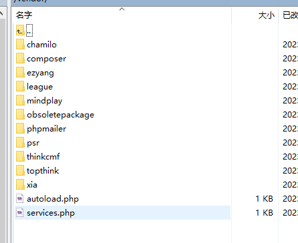Sort files by the 大小 column header
The image size is (298, 243).
pyautogui.click(x=267, y=15)
